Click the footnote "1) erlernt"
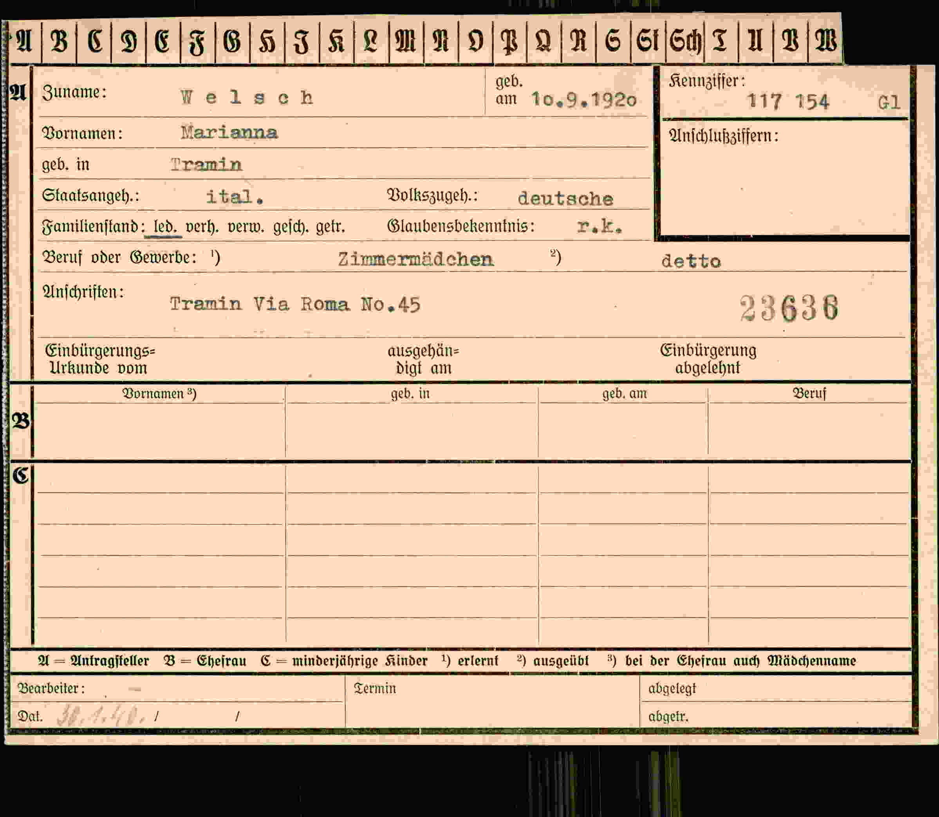Image resolution: width=939 pixels, height=817 pixels. pos(470,660)
